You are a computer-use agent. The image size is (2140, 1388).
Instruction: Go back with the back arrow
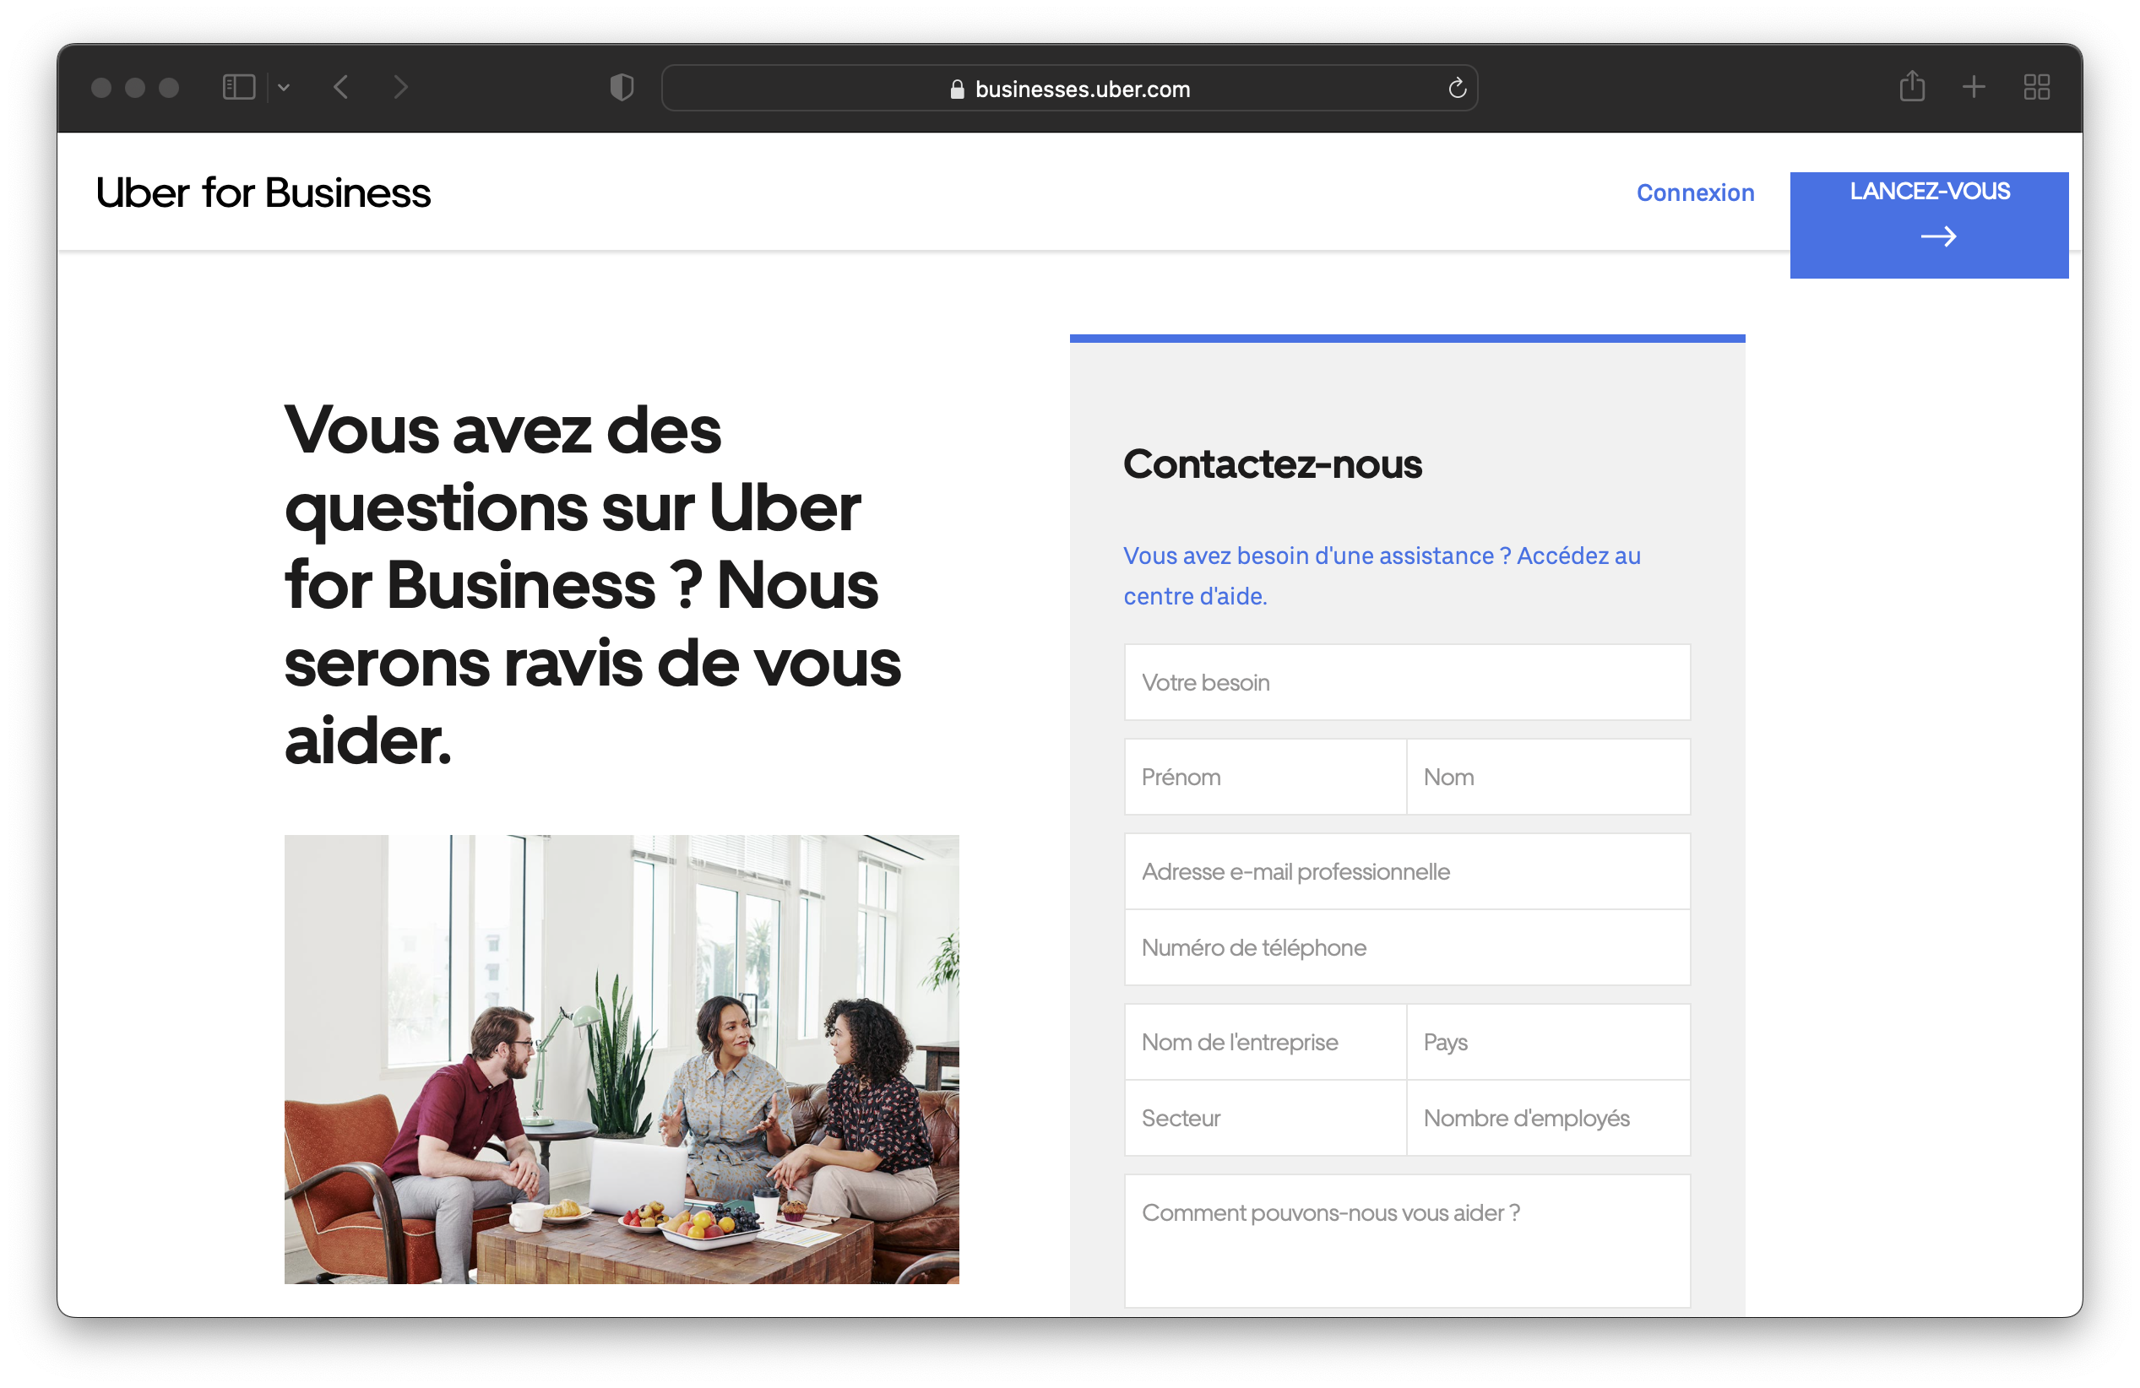[341, 87]
